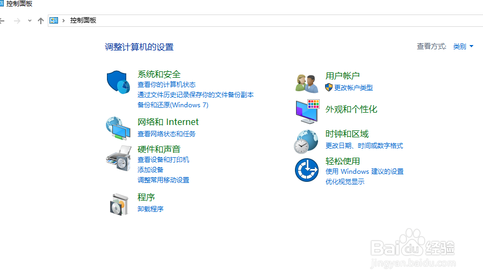The width and height of the screenshot is (483, 280).
Task: Go up one level with up arrow
Action: click(41, 20)
